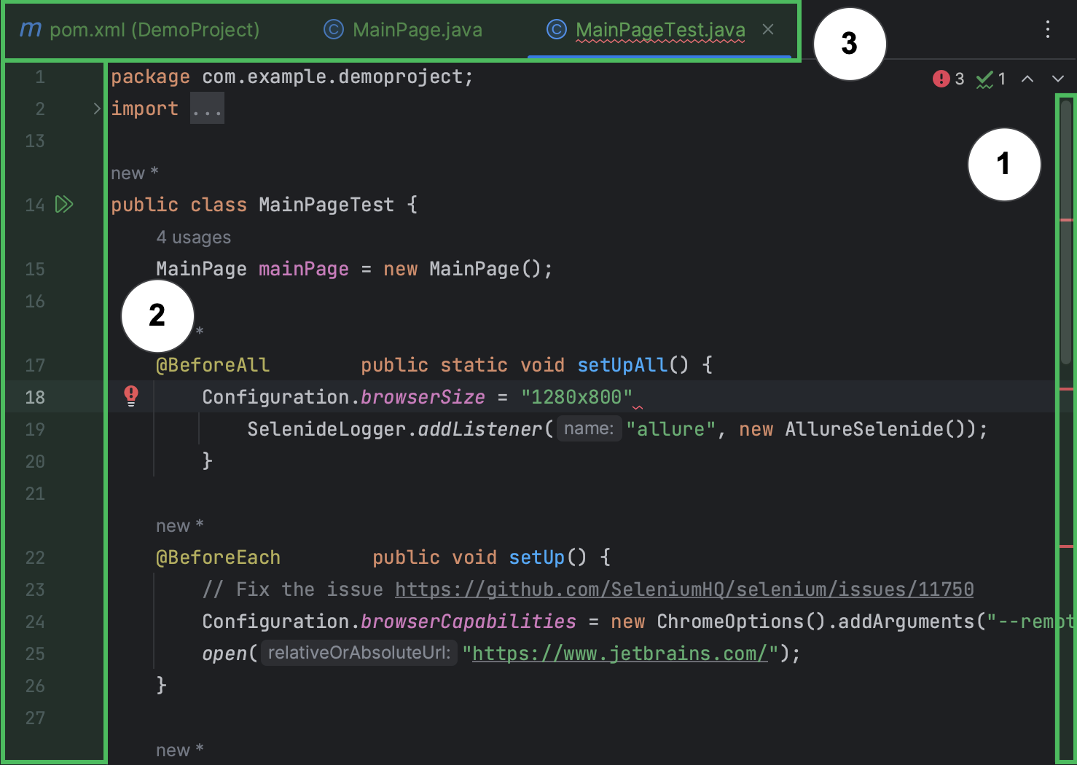The height and width of the screenshot is (765, 1077).
Task: Expand imports using the gutter chevron
Action: click(x=97, y=108)
